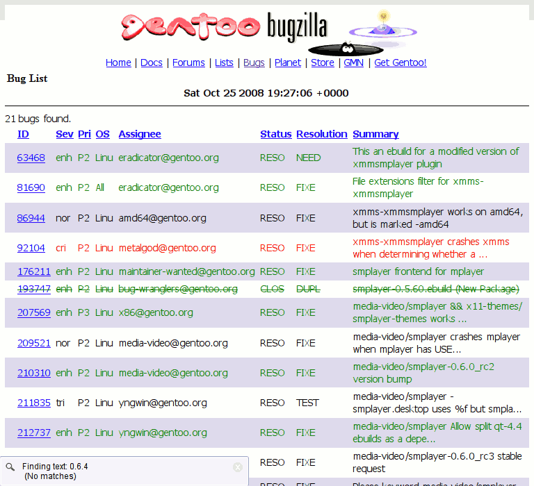Click DUPL resolution of bug 193747

pos(308,289)
